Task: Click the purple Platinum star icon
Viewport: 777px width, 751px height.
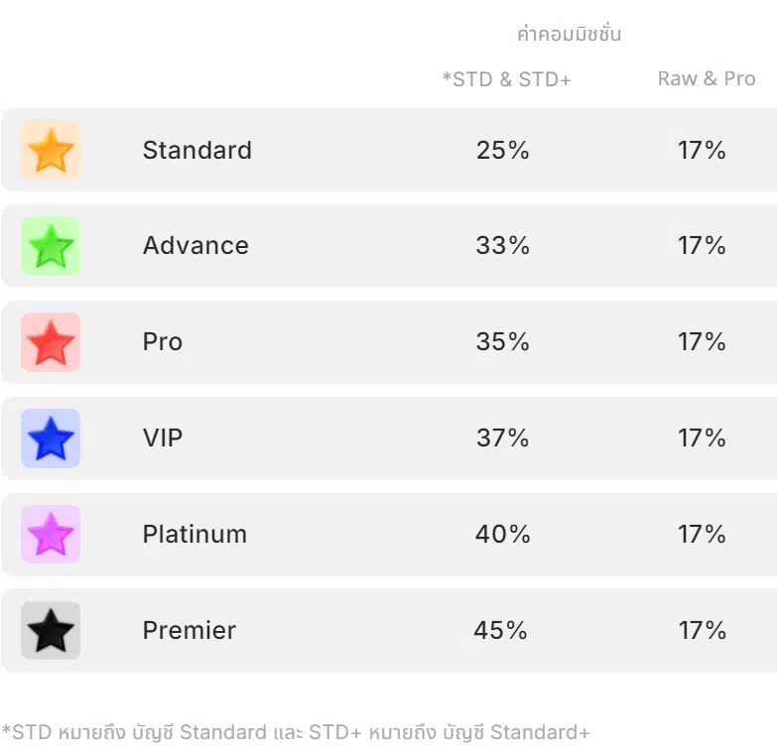Action: point(51,534)
